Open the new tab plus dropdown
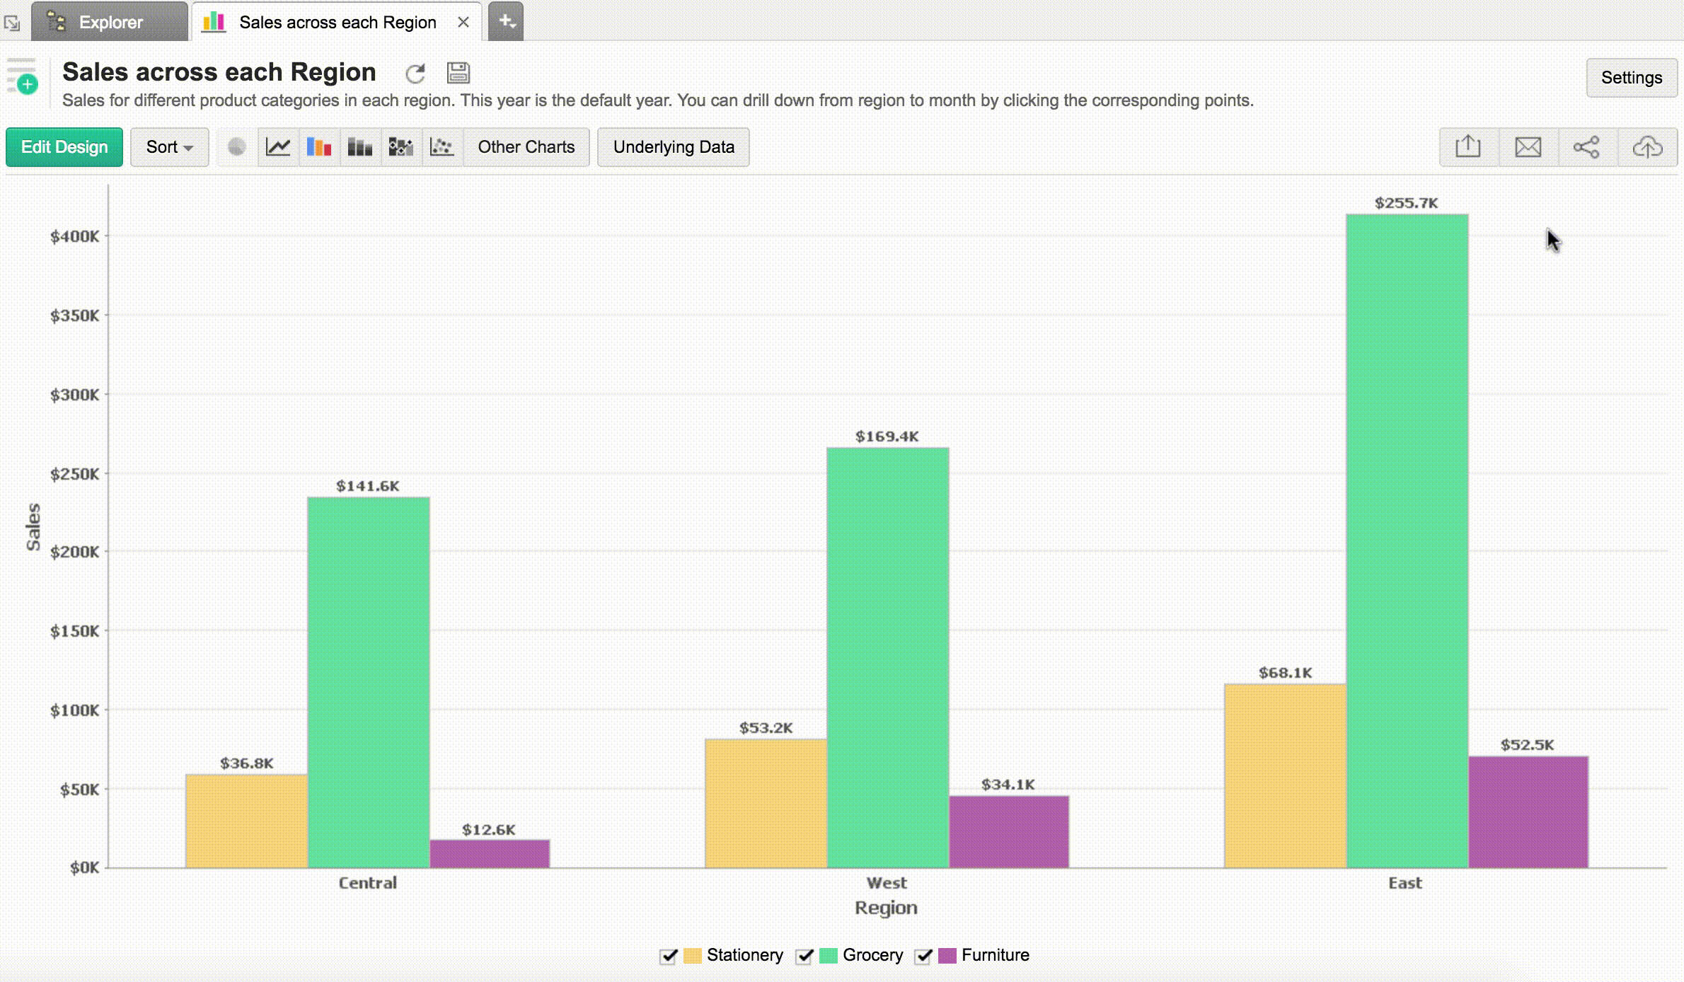The height and width of the screenshot is (982, 1684). (507, 22)
